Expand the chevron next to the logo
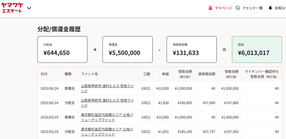This screenshot has width=286, height=139. 29,8
